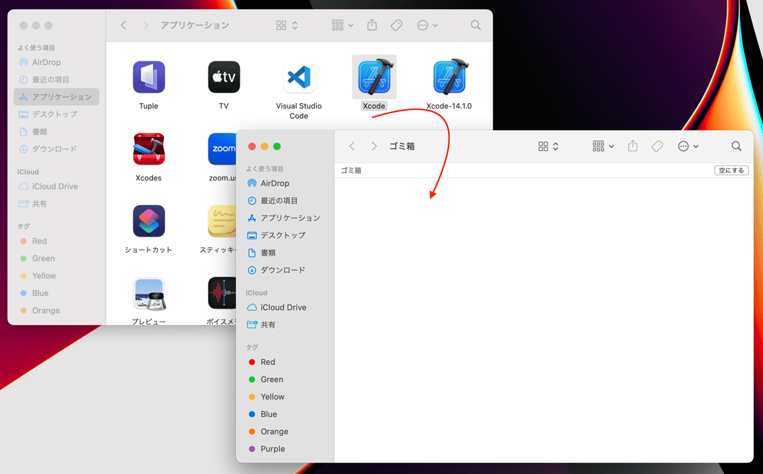Screen dimensions: 763x474
Task: Select the Xcode-14.1.0 app icon
Action: point(449,77)
